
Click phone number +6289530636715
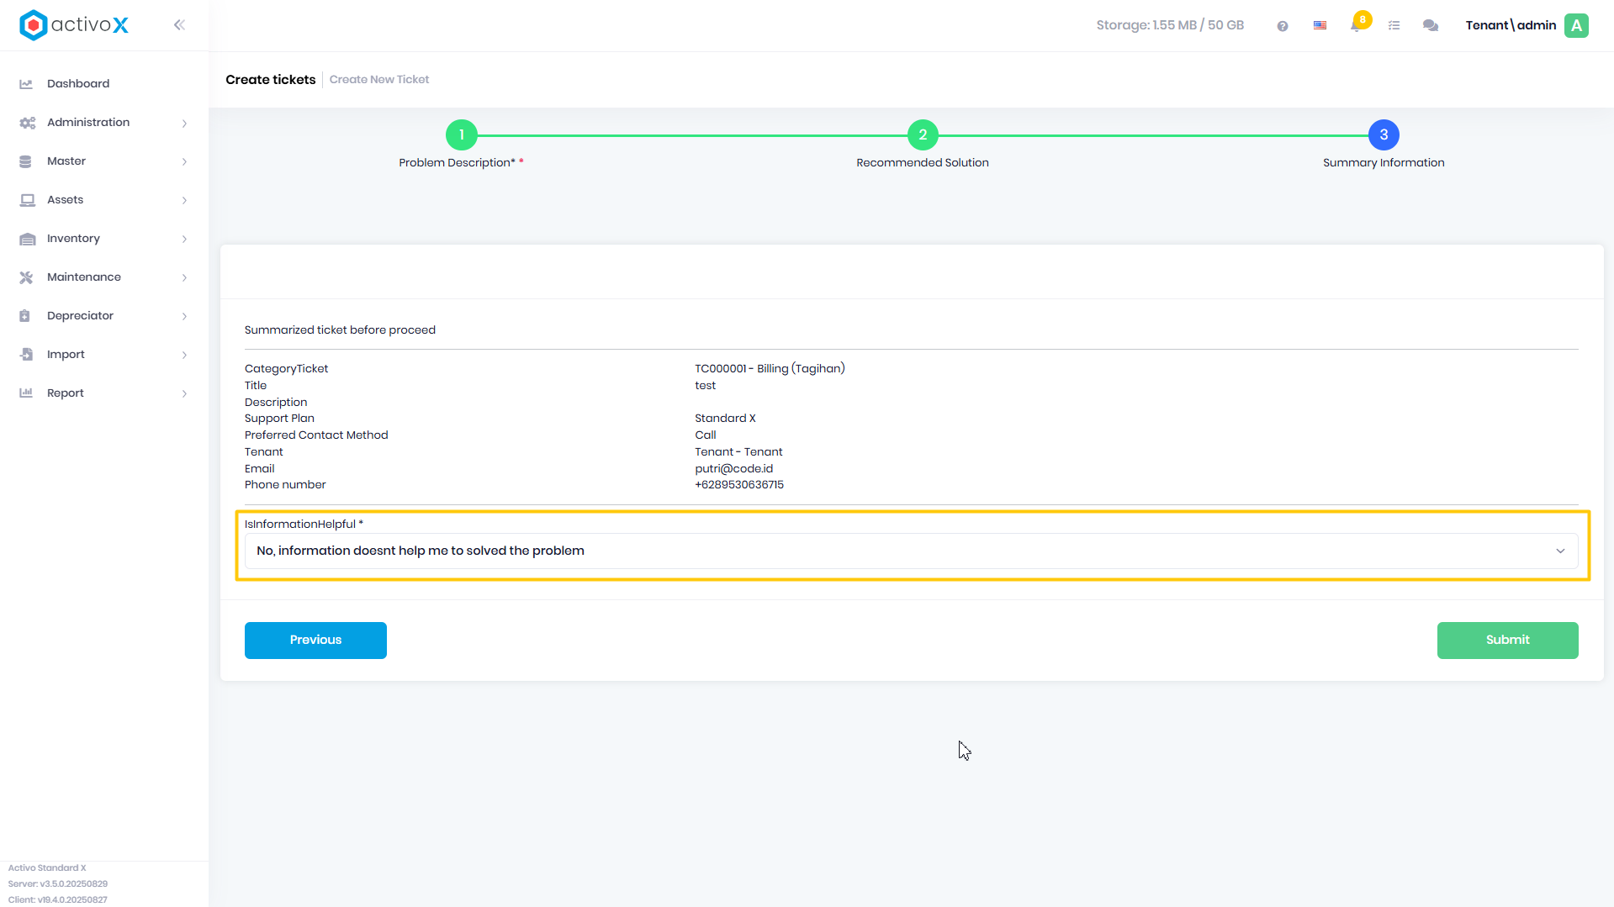(x=739, y=485)
